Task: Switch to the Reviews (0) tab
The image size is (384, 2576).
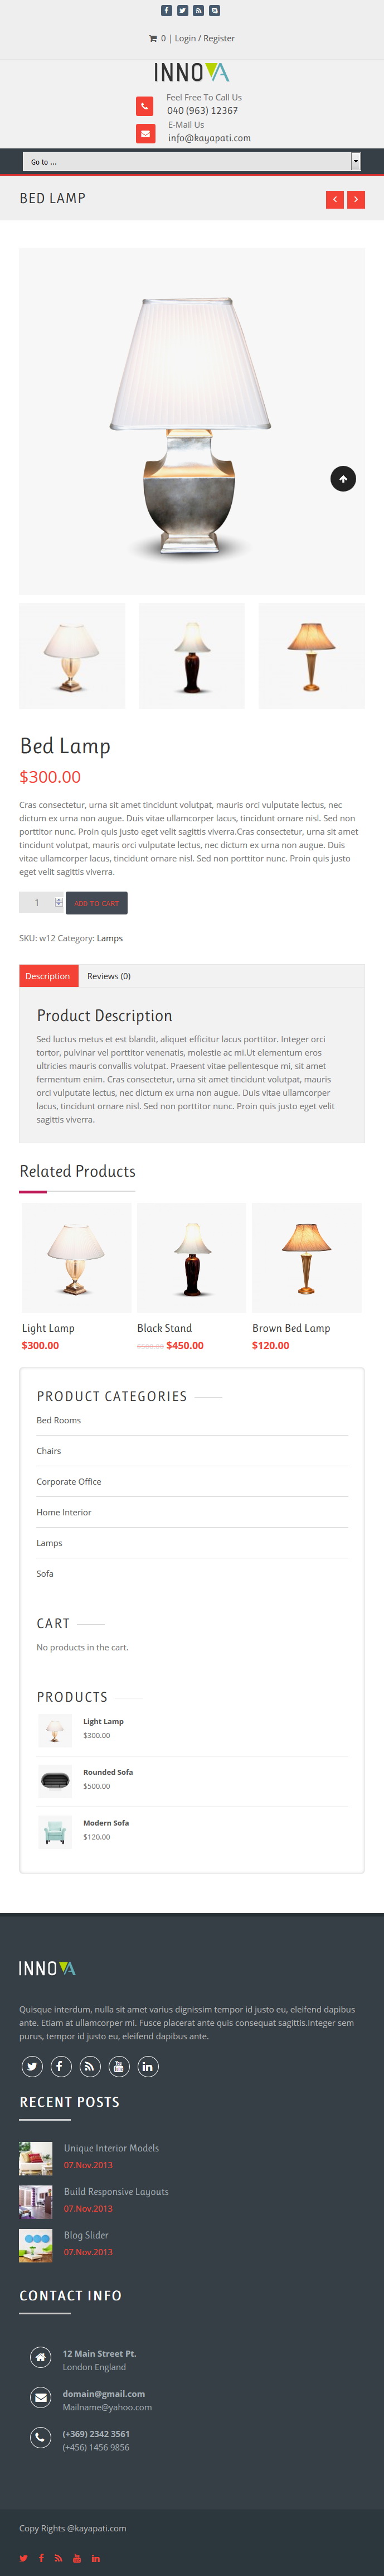Action: [109, 976]
